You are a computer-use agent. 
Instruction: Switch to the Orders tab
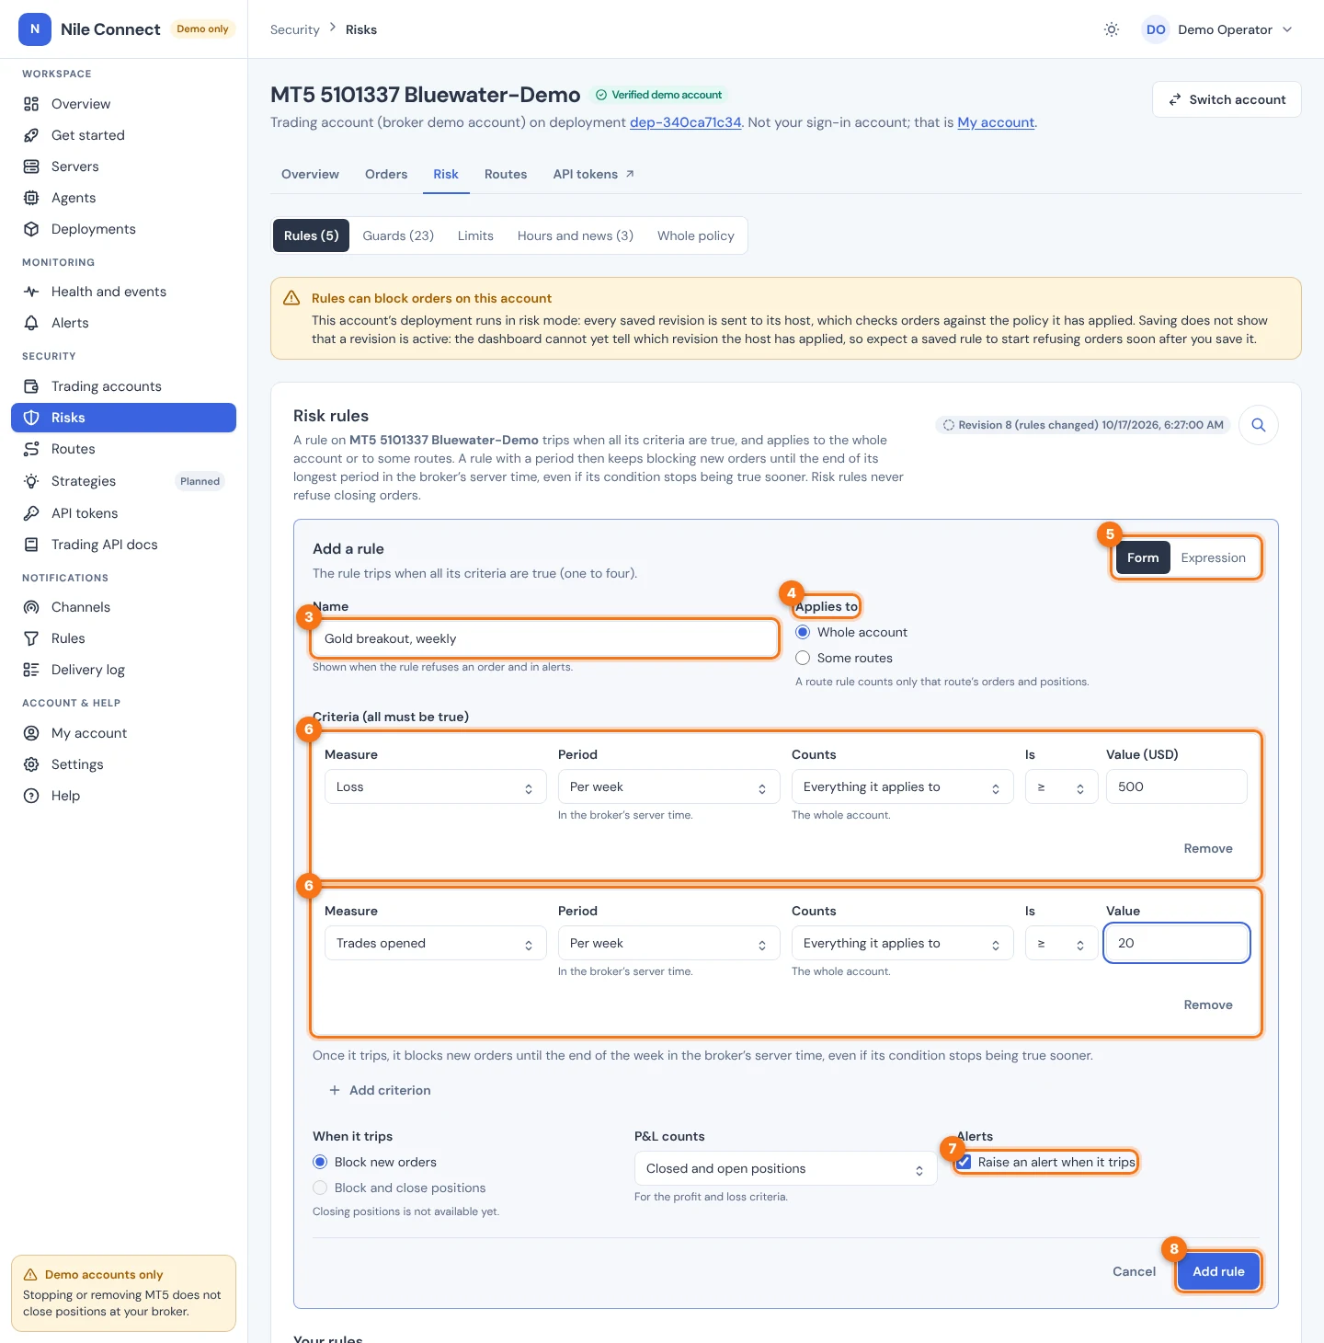[x=386, y=174]
